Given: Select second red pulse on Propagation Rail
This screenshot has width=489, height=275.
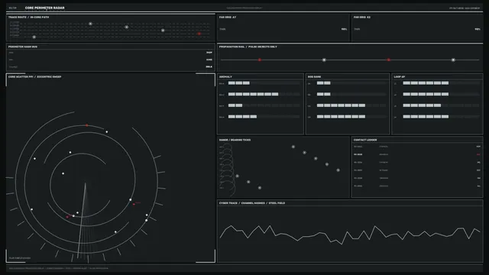Looking at the screenshot, I should pos(389,60).
